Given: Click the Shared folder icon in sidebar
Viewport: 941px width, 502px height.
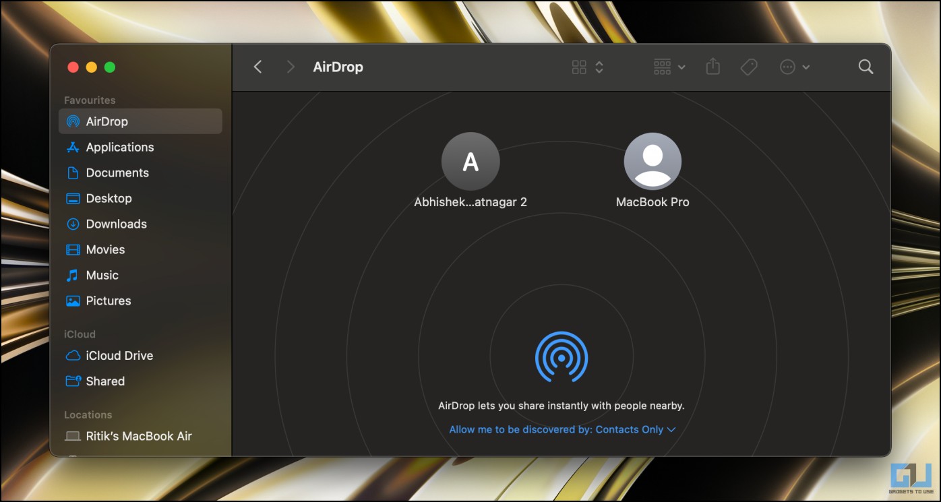Looking at the screenshot, I should [73, 381].
